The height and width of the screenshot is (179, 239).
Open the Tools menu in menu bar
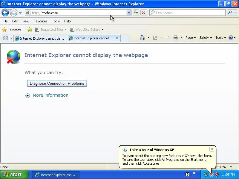point(56,21)
